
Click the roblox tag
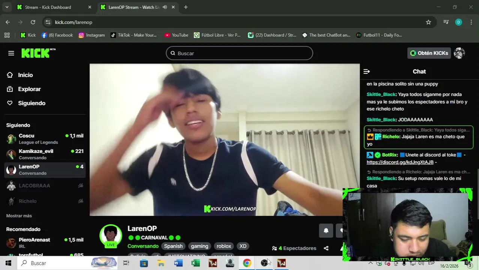224,246
